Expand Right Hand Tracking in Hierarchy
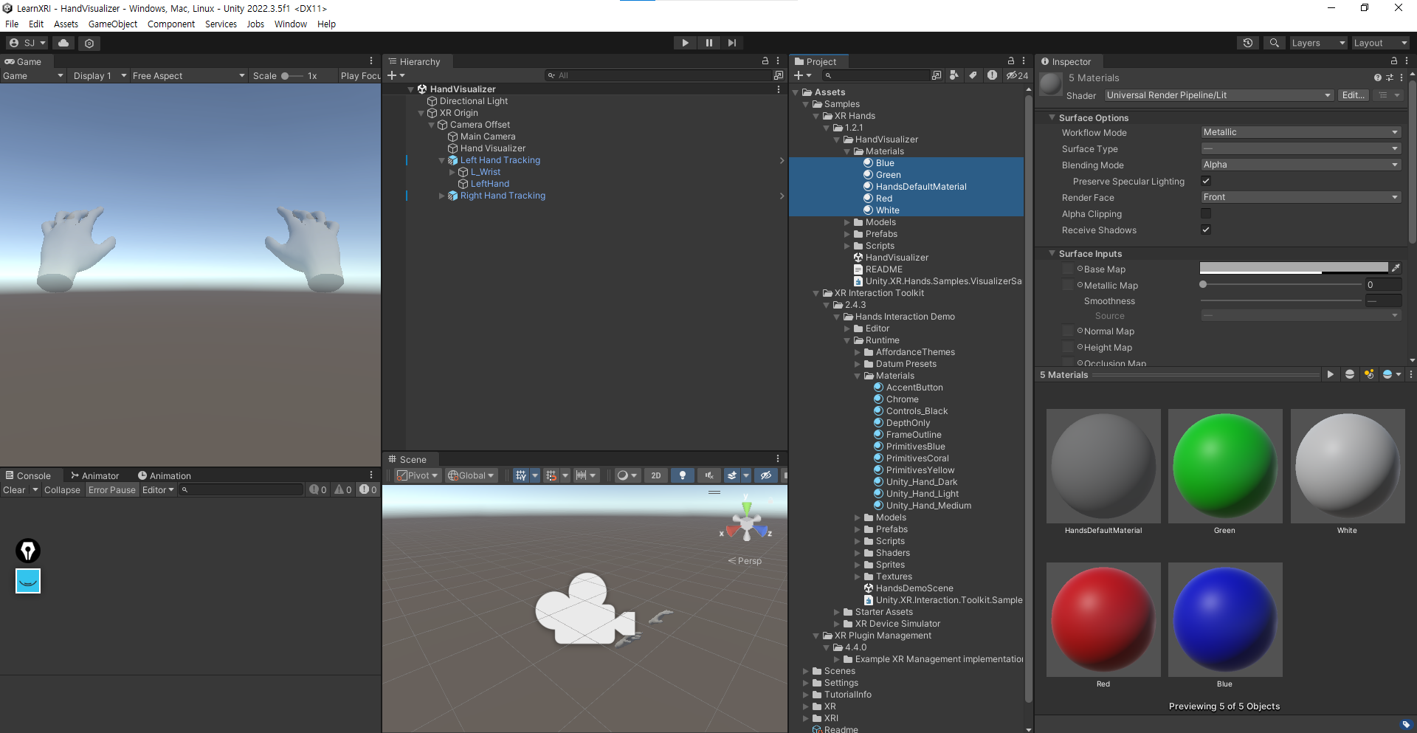Viewport: 1417px width, 733px height. (442, 196)
